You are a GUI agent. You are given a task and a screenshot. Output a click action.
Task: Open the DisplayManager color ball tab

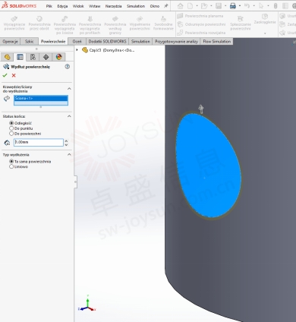[x=58, y=57]
